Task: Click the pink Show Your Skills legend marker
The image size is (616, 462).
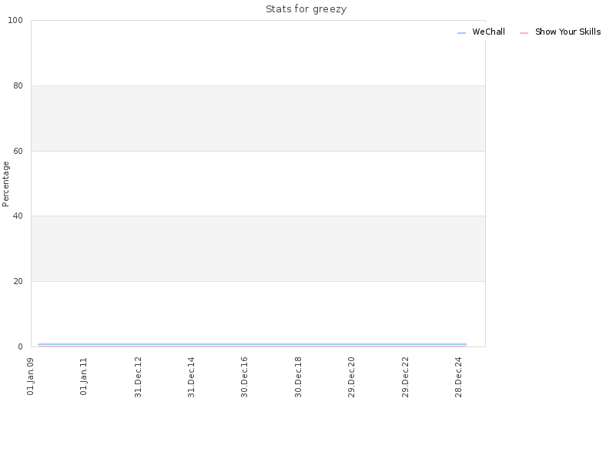Action: 524,33
